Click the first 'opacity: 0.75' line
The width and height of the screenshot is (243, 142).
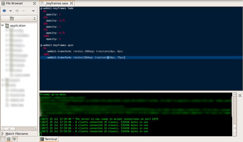pos(56,21)
